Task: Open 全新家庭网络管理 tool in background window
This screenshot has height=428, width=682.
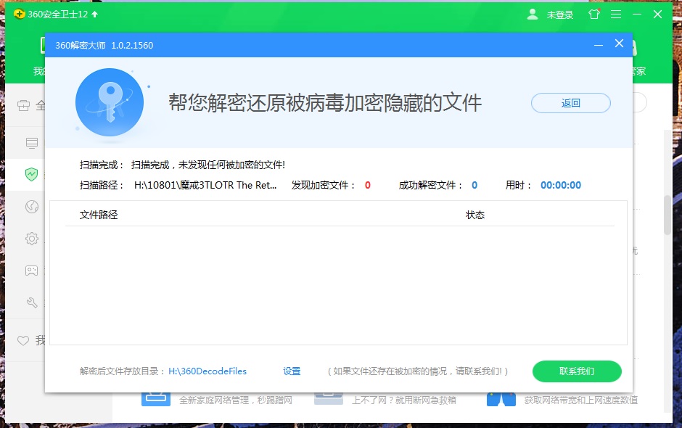Action: pyautogui.click(x=235, y=400)
